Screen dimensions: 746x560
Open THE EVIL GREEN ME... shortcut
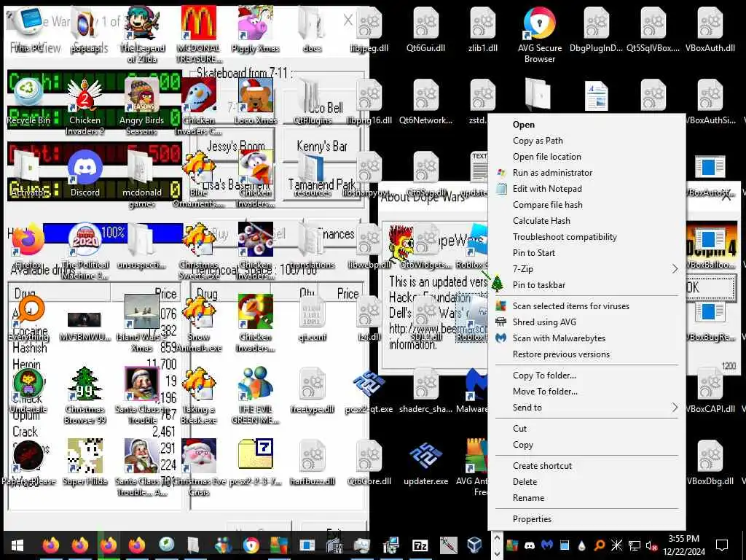coord(256,395)
